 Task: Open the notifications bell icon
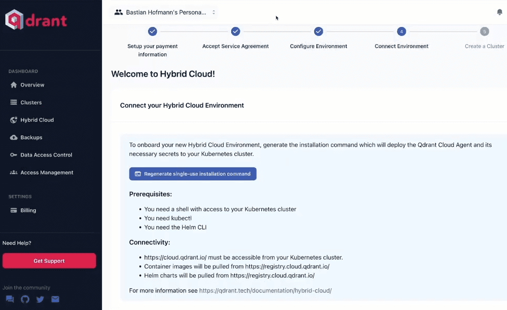500,12
